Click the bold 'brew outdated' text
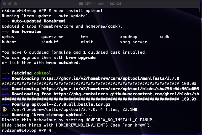Image resolution: width=202 pixels, height=135 pixels. pyautogui.click(x=62, y=63)
